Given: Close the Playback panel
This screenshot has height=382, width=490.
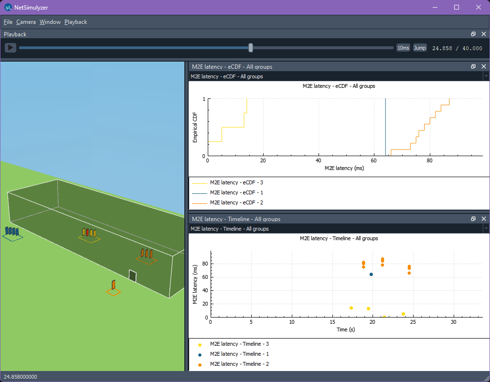Looking at the screenshot, I should [483, 34].
